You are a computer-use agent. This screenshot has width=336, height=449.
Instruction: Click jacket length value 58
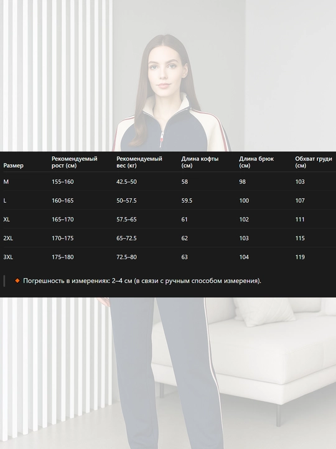pos(185,181)
